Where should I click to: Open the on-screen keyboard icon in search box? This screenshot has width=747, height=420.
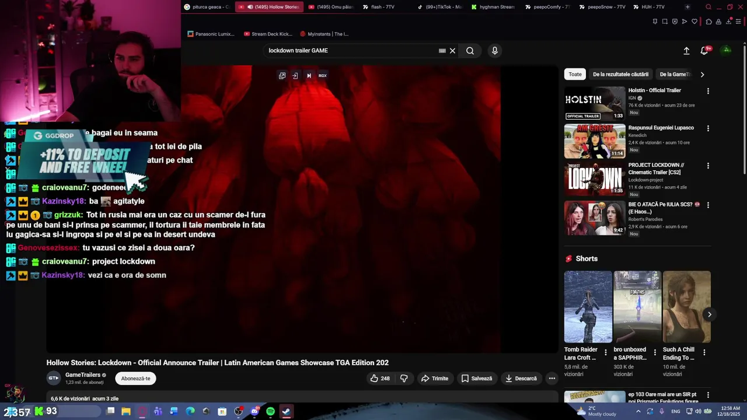442,51
